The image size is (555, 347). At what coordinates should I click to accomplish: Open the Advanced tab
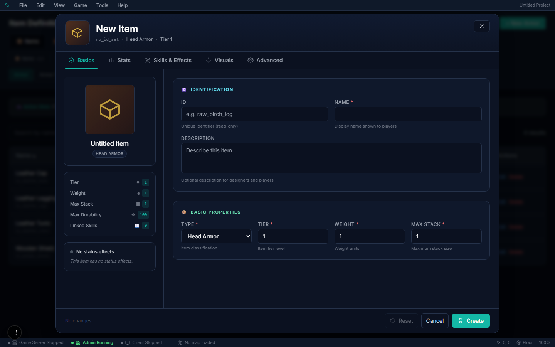pyautogui.click(x=265, y=60)
